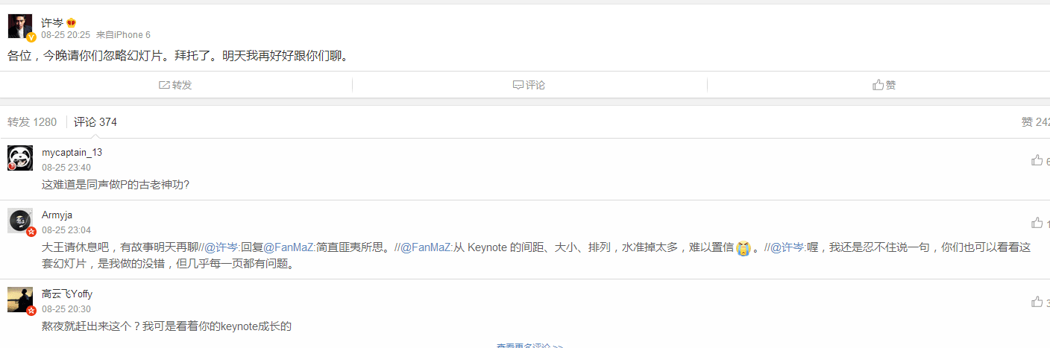1050x348 pixels.
Task: Click red badge on Armyja's avatar
Action: pos(31,232)
